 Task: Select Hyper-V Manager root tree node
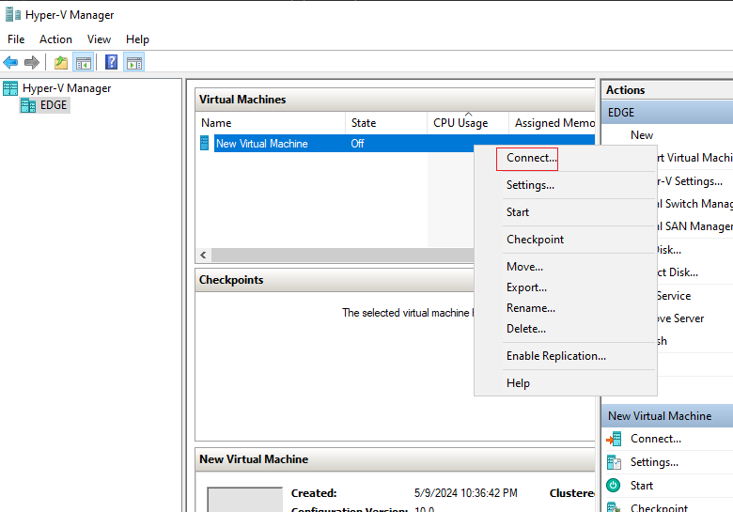pos(57,88)
